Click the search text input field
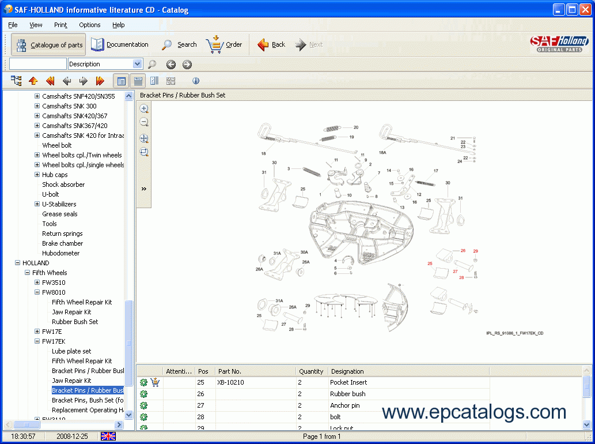 pyautogui.click(x=38, y=64)
